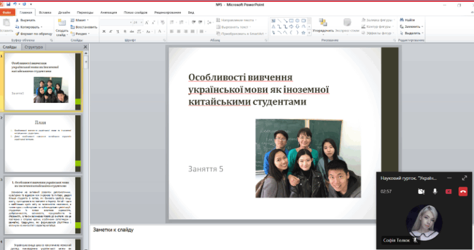Click the red hang up button
The image size is (474, 250).
[463, 191]
